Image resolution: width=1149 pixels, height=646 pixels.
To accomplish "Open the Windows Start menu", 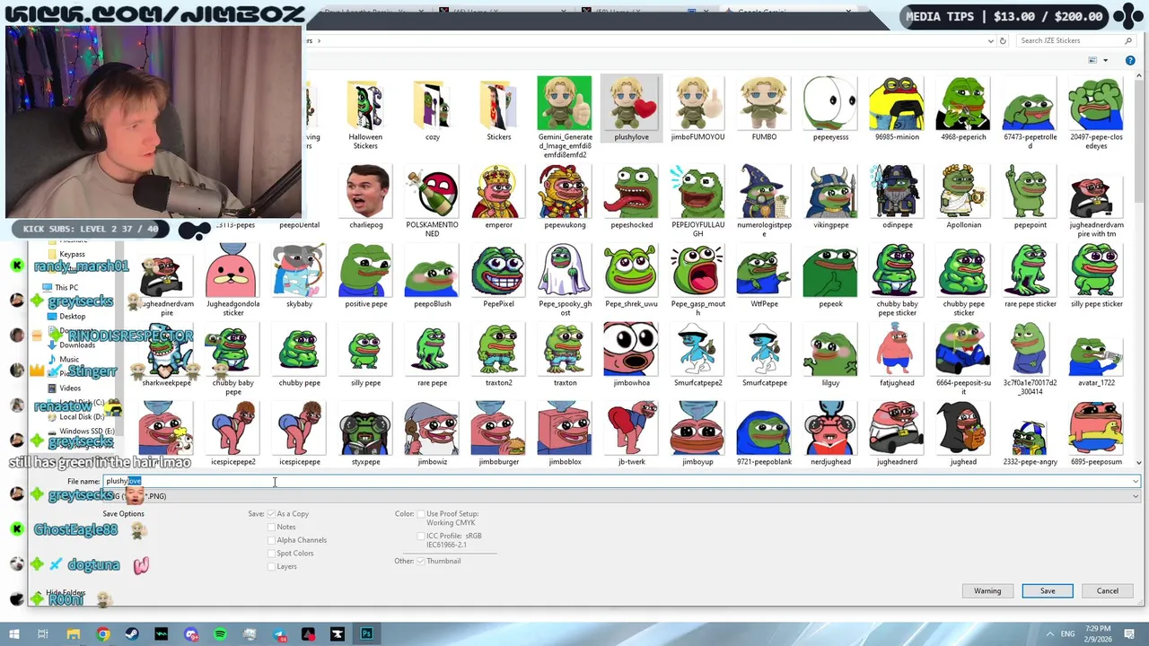I will coord(14,634).
